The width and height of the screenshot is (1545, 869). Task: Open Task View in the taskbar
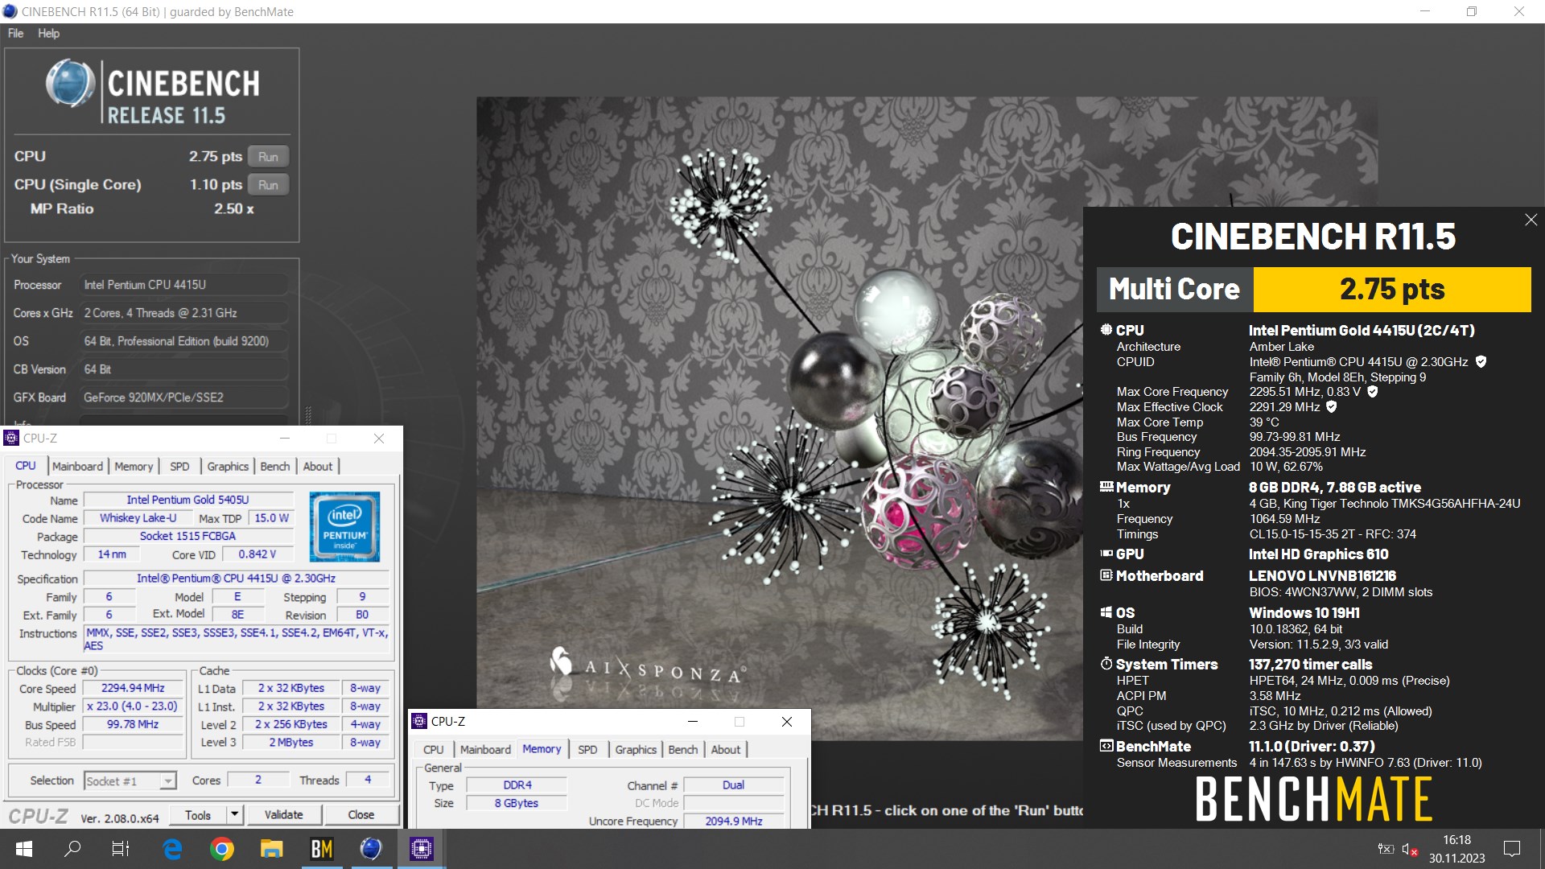121,849
